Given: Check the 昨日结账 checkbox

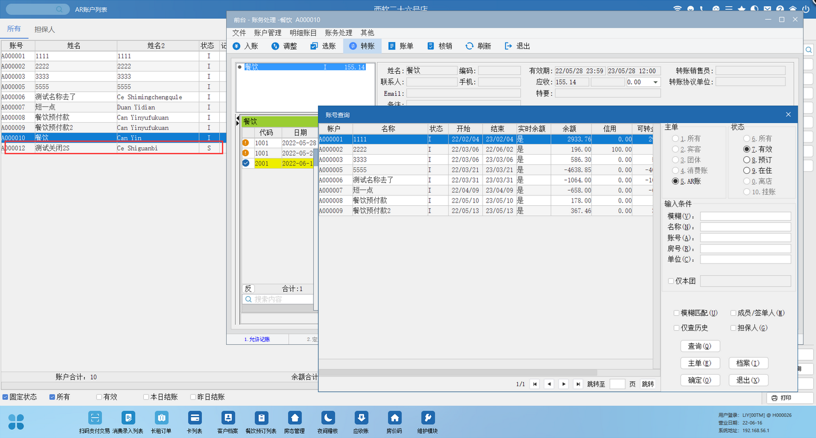Looking at the screenshot, I should coord(193,397).
